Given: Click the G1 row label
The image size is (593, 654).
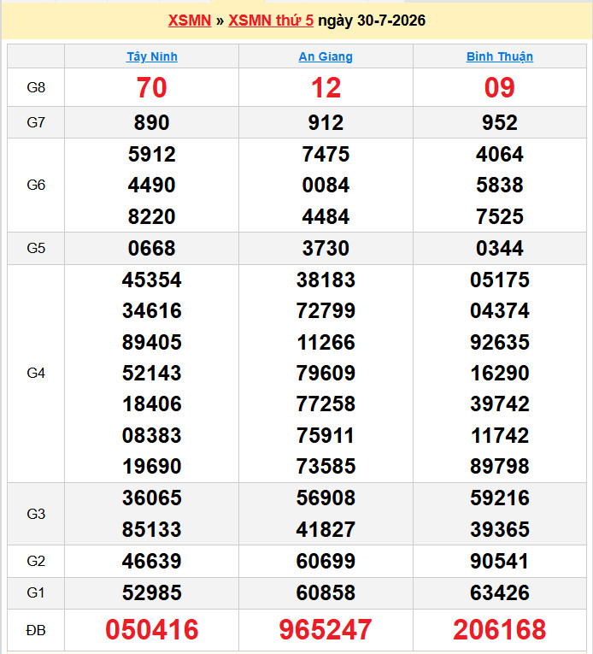Looking at the screenshot, I should click(36, 592).
